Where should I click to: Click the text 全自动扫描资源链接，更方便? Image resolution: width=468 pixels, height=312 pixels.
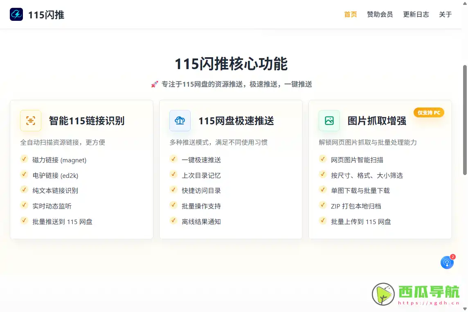pyautogui.click(x=63, y=142)
